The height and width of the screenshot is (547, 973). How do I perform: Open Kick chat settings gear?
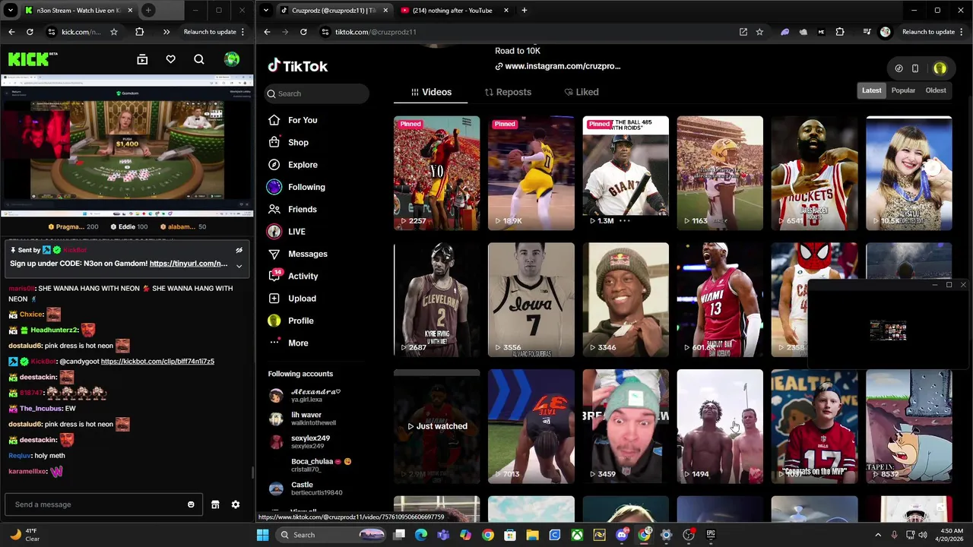coord(236,504)
